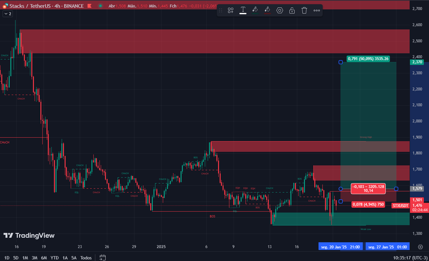429x261 pixels.
Task: Select the YTD date range
Action: (55, 257)
